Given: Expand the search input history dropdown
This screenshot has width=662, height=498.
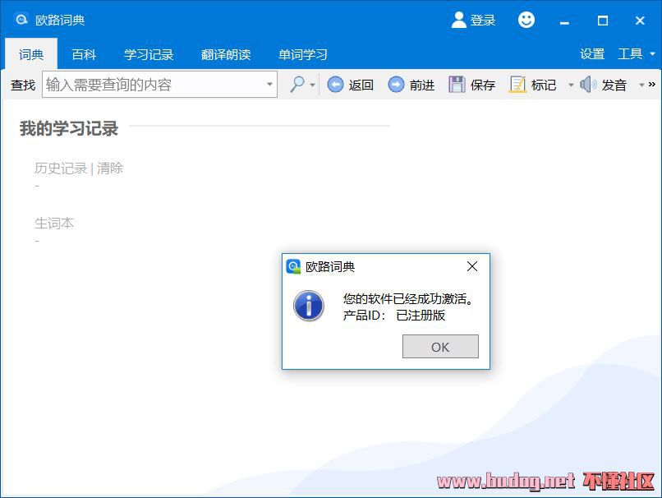Looking at the screenshot, I should pyautogui.click(x=269, y=85).
